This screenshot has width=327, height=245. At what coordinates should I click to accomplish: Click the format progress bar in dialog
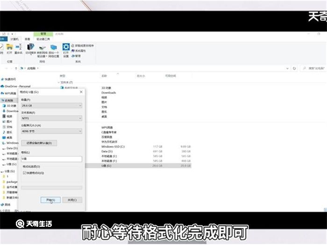(51, 188)
